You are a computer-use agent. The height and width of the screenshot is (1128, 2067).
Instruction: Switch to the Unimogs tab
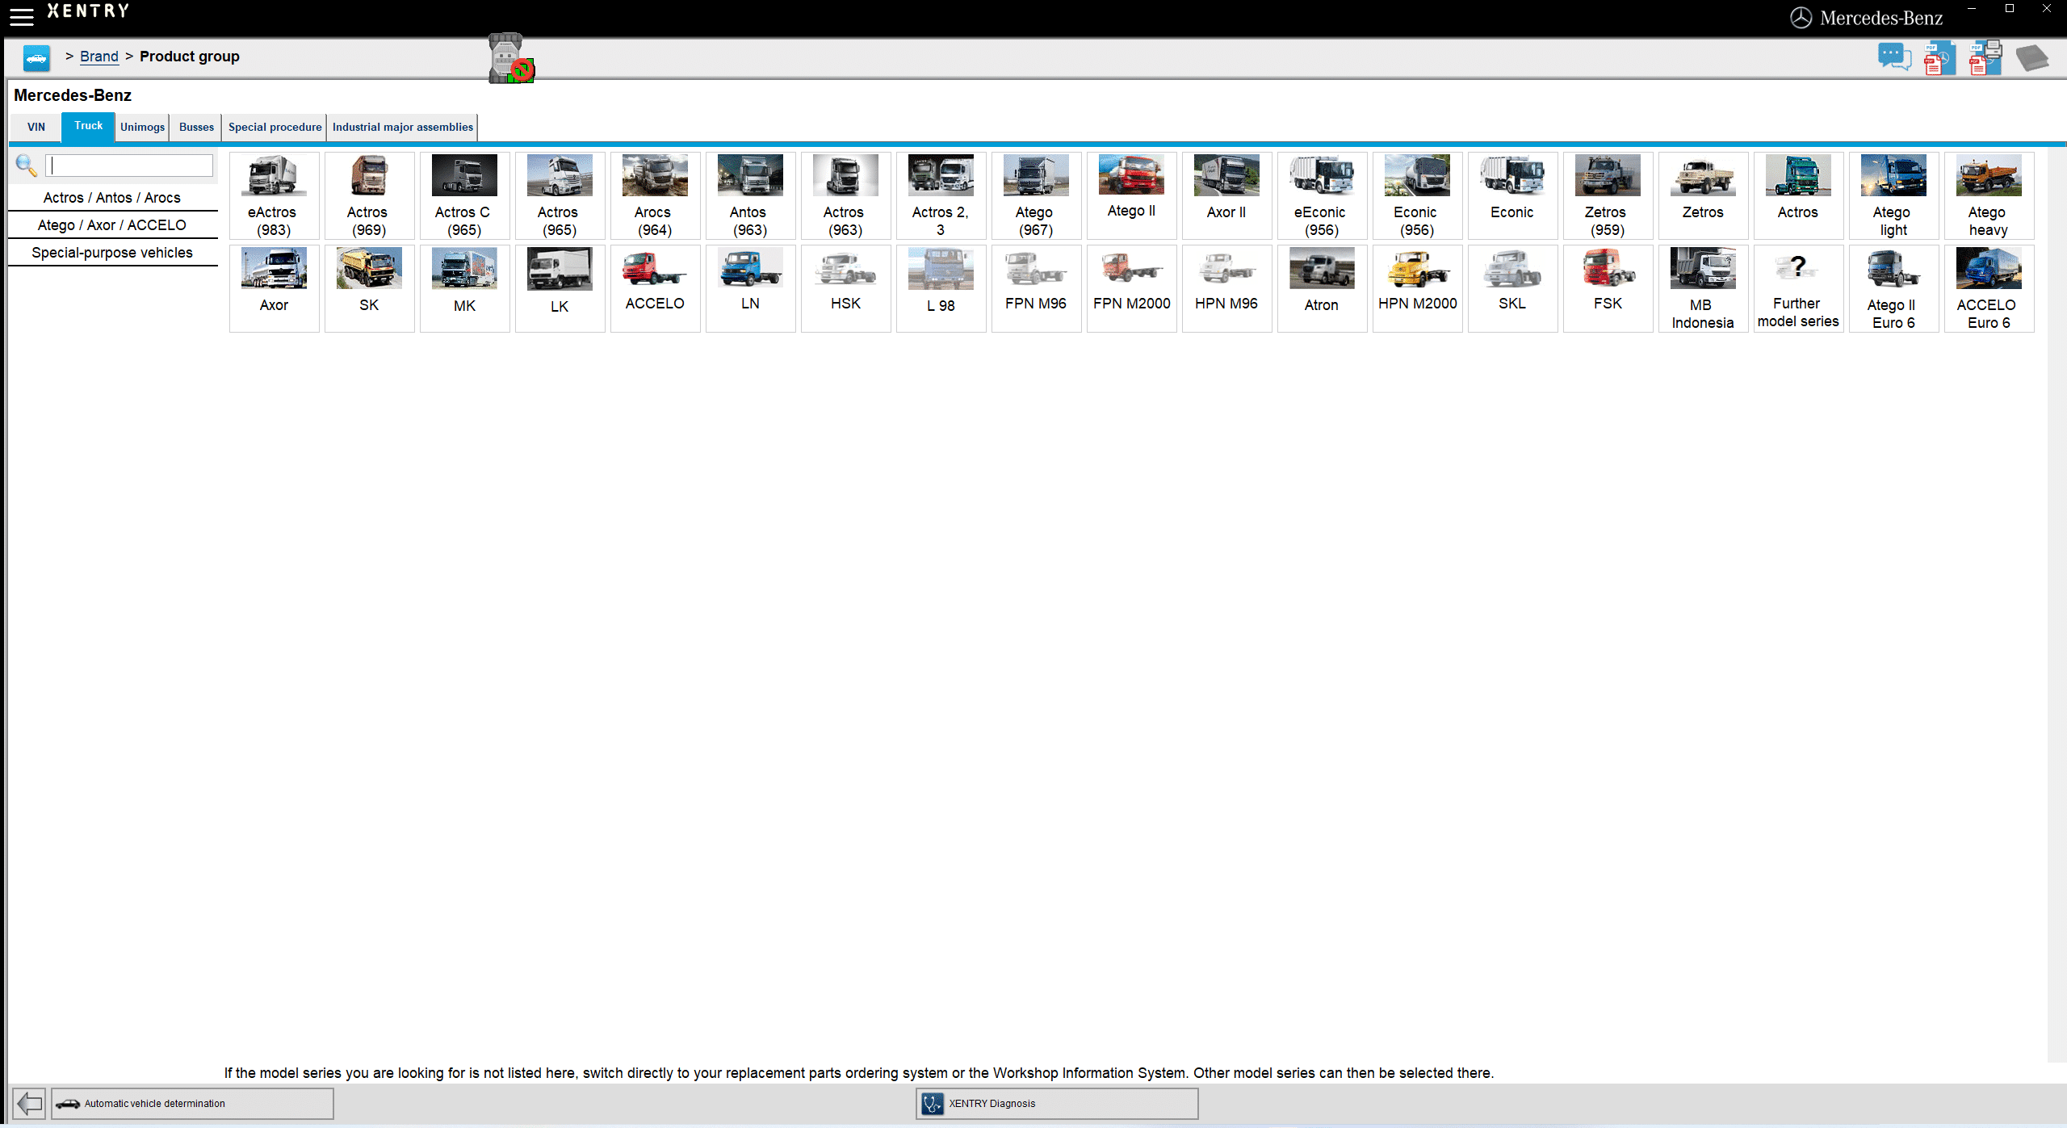[x=142, y=127]
